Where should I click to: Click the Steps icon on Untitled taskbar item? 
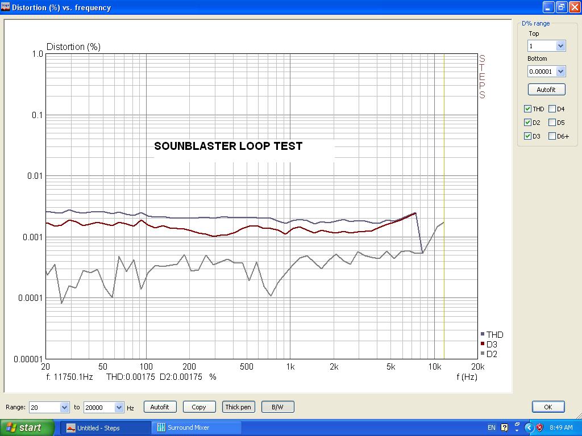tap(70, 428)
